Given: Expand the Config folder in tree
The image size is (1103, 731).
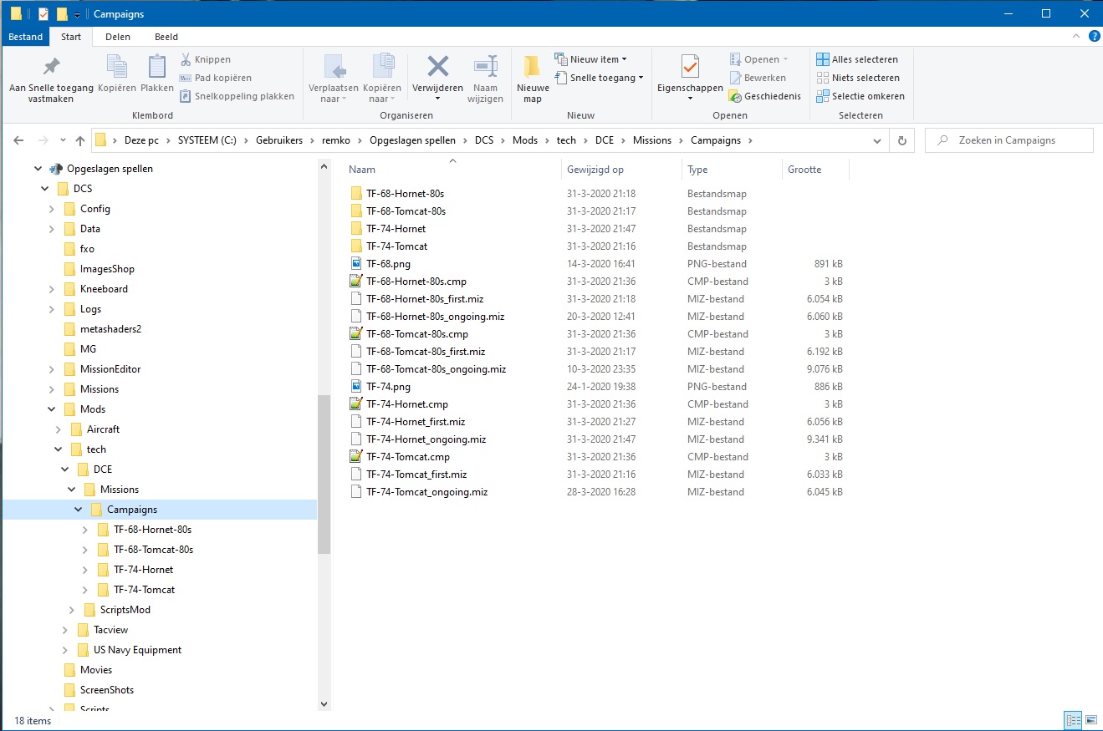Looking at the screenshot, I should 52,209.
